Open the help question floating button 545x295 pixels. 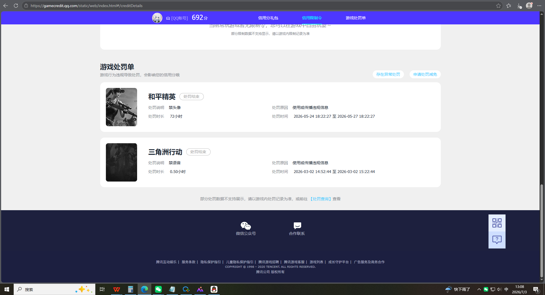[x=497, y=240]
